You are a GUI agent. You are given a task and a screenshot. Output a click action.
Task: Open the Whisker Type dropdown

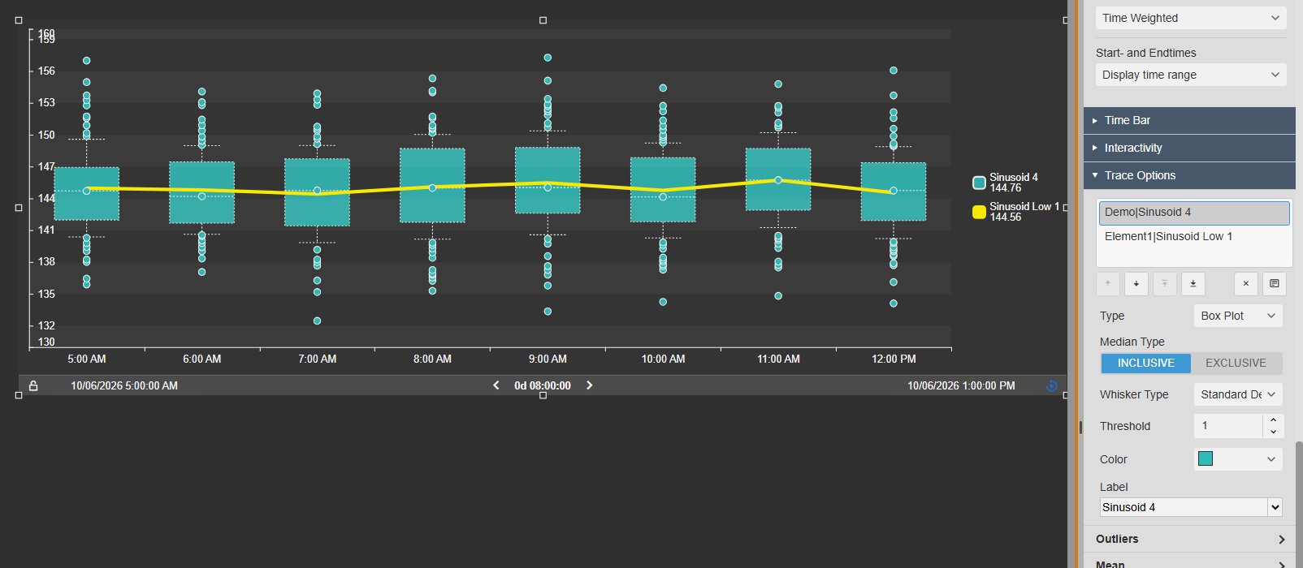coord(1238,394)
